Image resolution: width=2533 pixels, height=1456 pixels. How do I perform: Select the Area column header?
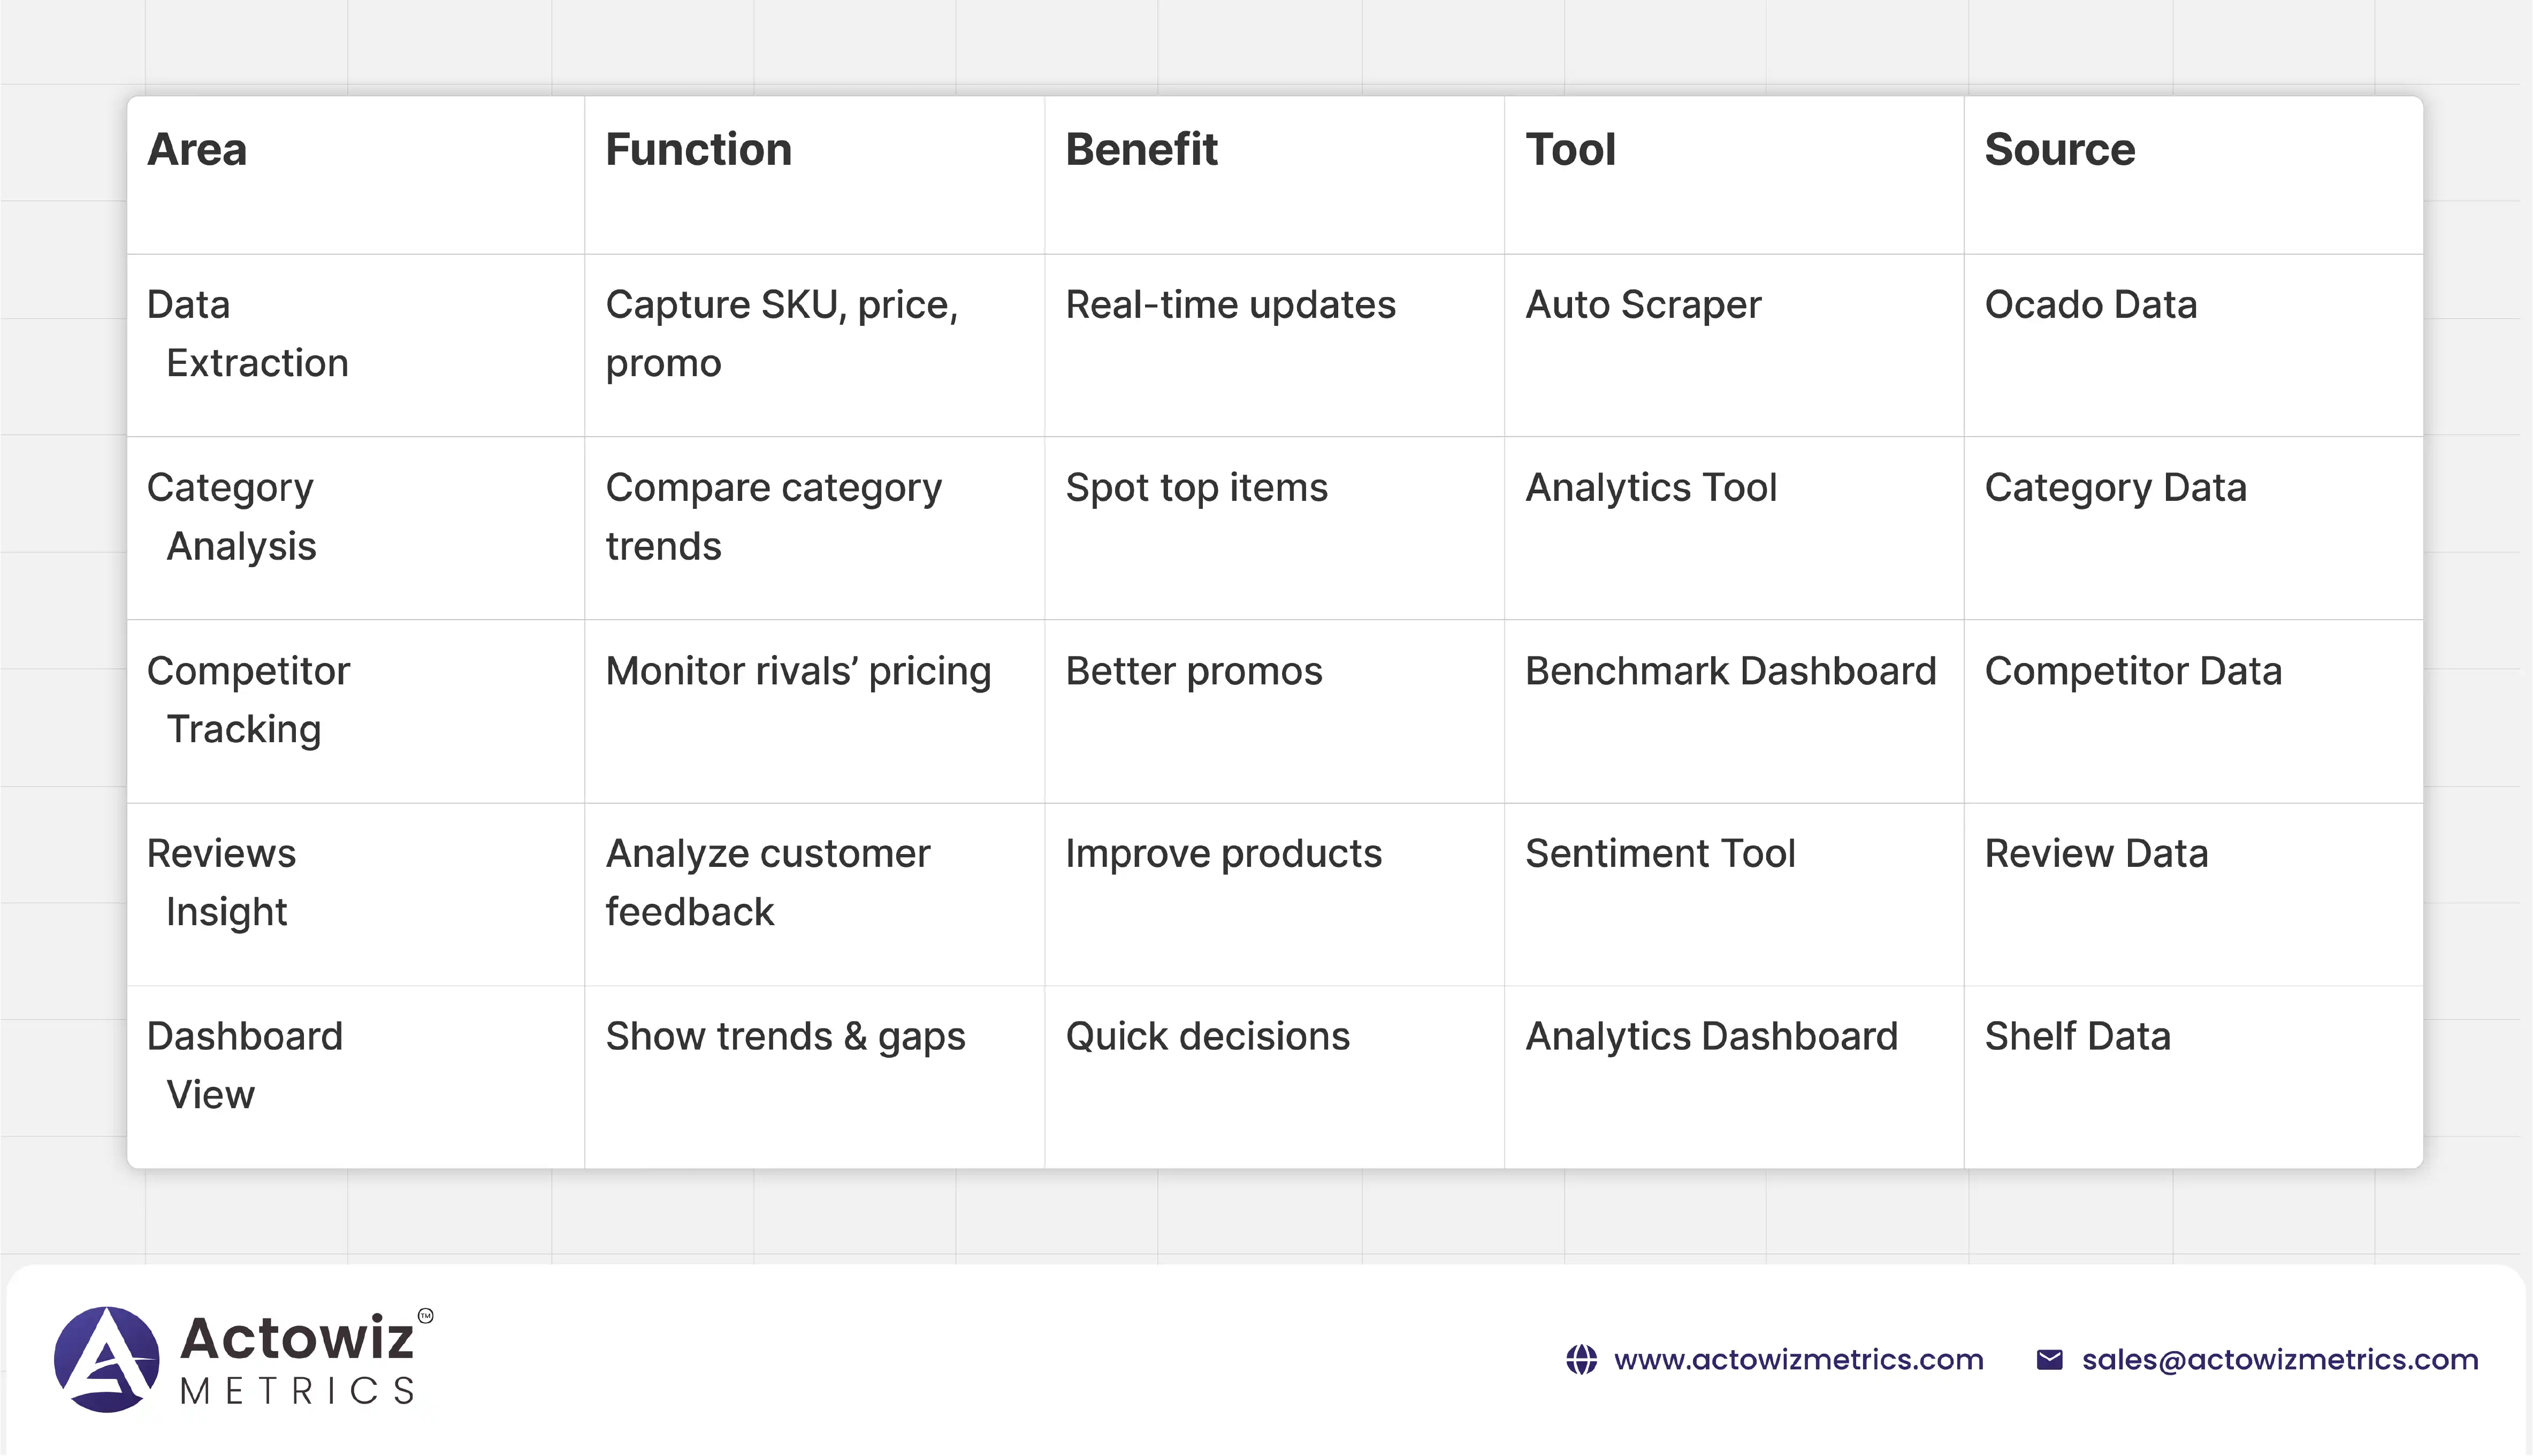[x=197, y=150]
